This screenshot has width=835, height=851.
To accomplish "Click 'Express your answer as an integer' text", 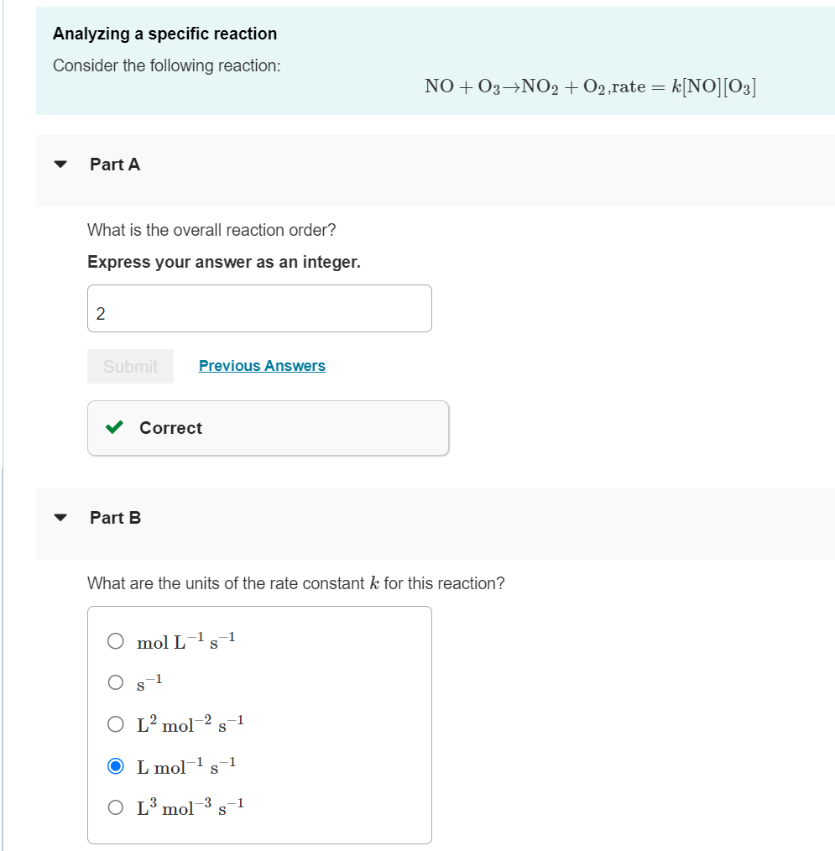I will tap(224, 263).
